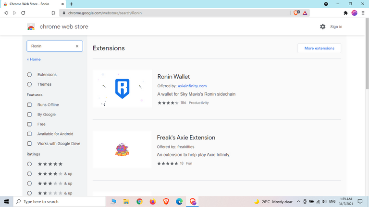The width and height of the screenshot is (369, 207).
Task: Launch File Explorer from the taskbar
Action: point(126,202)
